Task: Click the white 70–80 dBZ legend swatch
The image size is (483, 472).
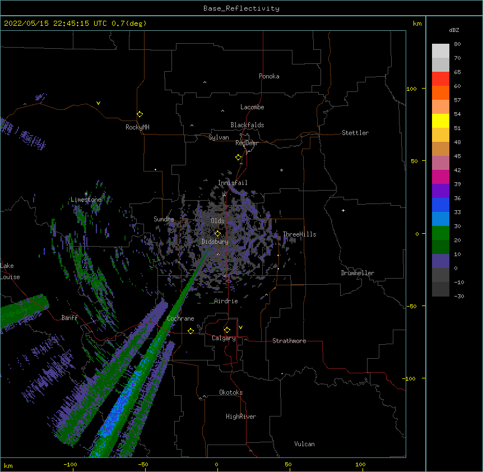Action: click(x=440, y=51)
